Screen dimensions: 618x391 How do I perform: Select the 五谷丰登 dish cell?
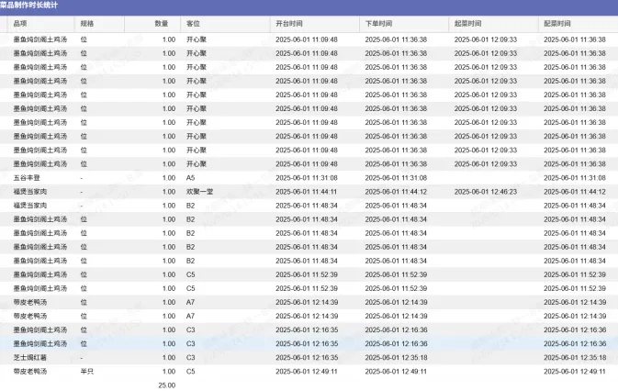[x=28, y=178]
